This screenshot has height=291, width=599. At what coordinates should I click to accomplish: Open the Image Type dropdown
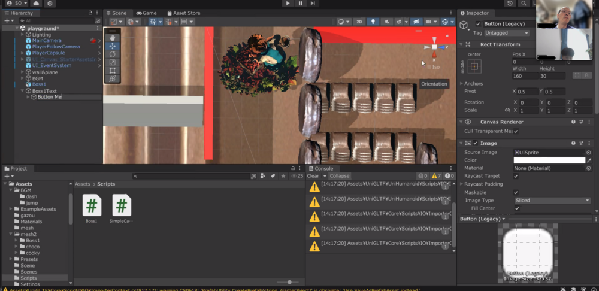click(x=552, y=201)
